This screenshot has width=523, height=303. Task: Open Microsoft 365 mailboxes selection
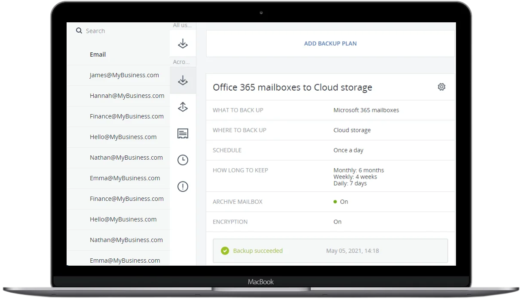pos(366,110)
